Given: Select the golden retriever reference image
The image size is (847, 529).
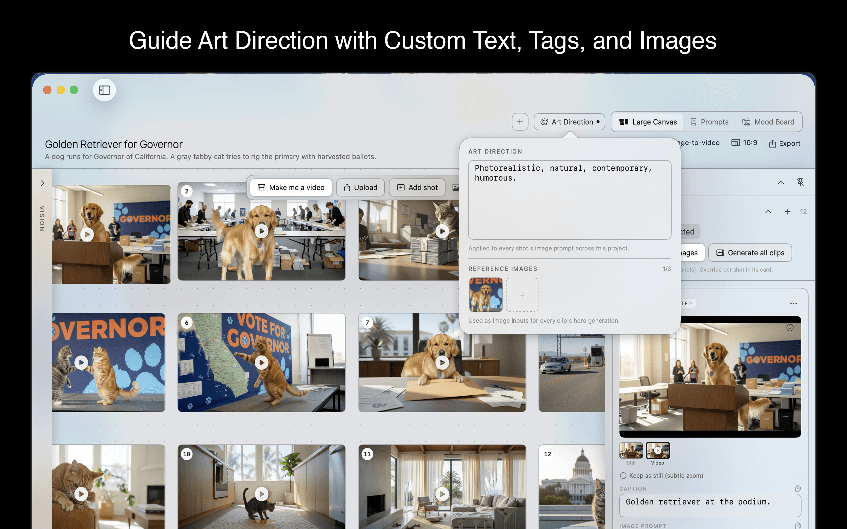Looking at the screenshot, I should pyautogui.click(x=485, y=295).
